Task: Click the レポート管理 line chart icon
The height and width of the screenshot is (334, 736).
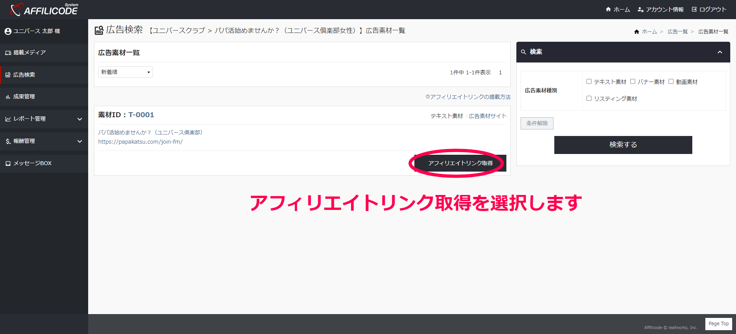Action: coord(8,119)
